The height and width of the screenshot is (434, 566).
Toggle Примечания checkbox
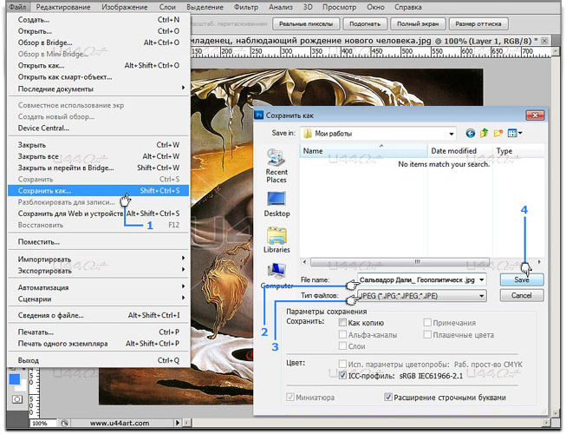427,322
